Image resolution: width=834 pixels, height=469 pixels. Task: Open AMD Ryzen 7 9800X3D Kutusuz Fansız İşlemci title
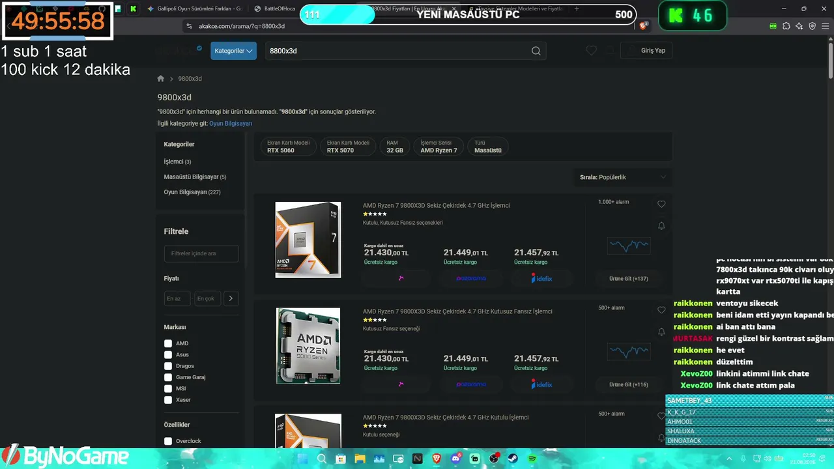457,311
